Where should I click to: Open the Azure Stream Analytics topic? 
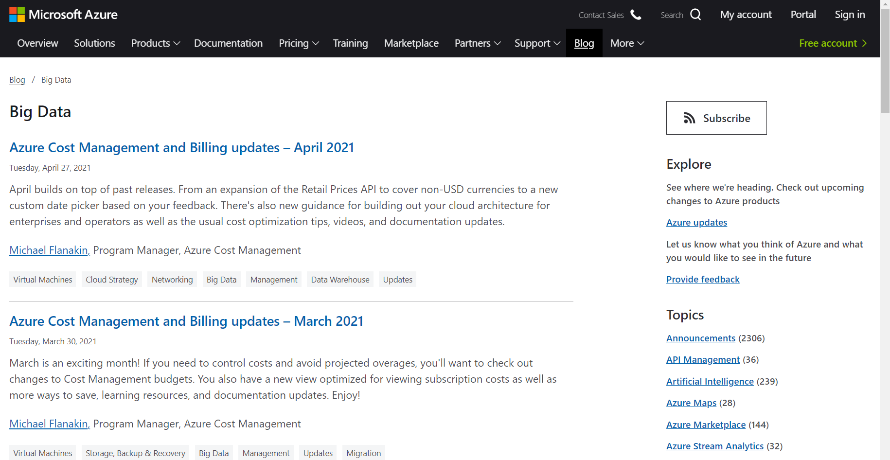715,446
